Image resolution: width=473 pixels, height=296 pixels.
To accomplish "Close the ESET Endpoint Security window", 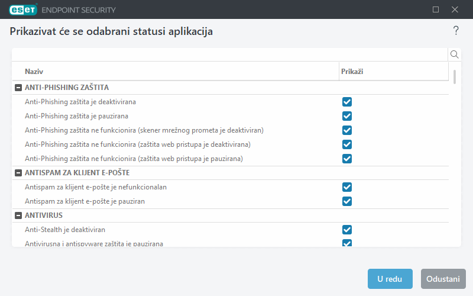I will click(x=455, y=9).
